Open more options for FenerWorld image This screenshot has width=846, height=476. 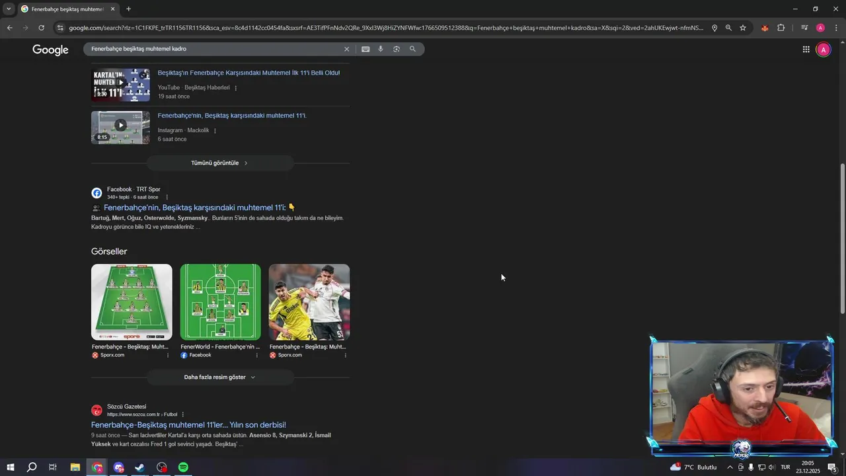point(257,355)
